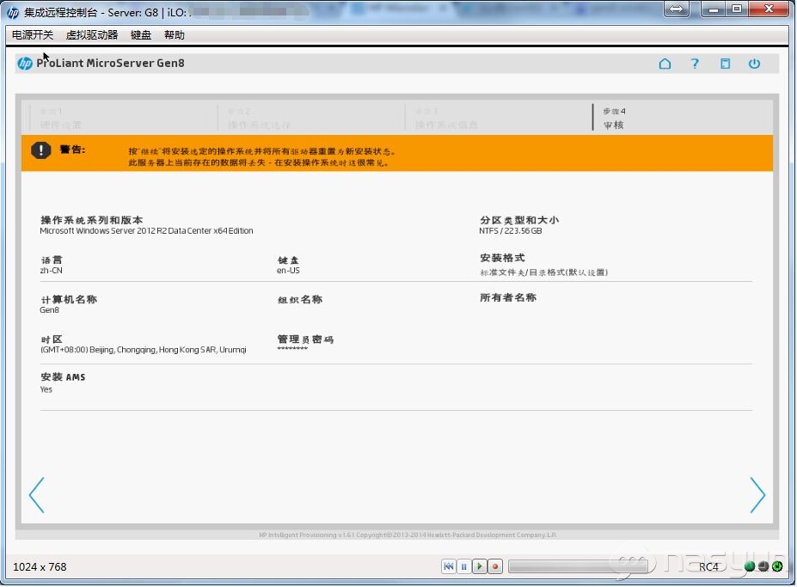The width and height of the screenshot is (797, 587).
Task: Go back with the left arrow
Action: tap(37, 496)
